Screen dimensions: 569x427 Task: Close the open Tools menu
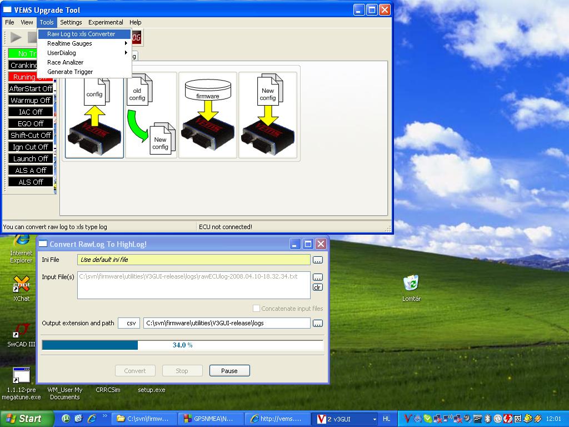click(x=47, y=22)
